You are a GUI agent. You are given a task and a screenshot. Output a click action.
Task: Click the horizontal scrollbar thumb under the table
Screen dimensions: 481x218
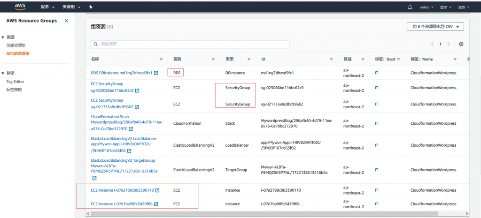coord(264,213)
